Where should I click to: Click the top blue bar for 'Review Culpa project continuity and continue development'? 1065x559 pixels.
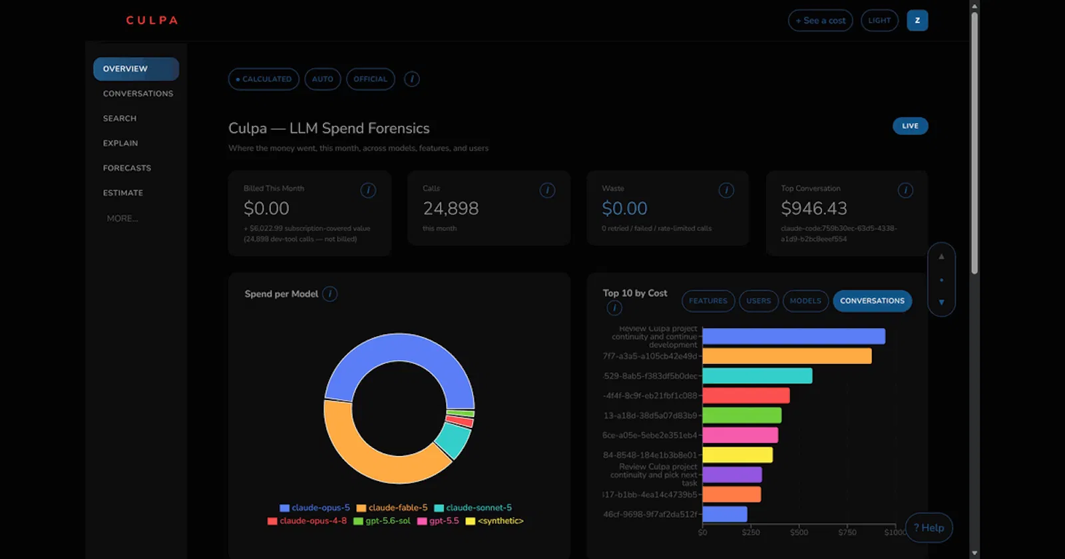794,337
